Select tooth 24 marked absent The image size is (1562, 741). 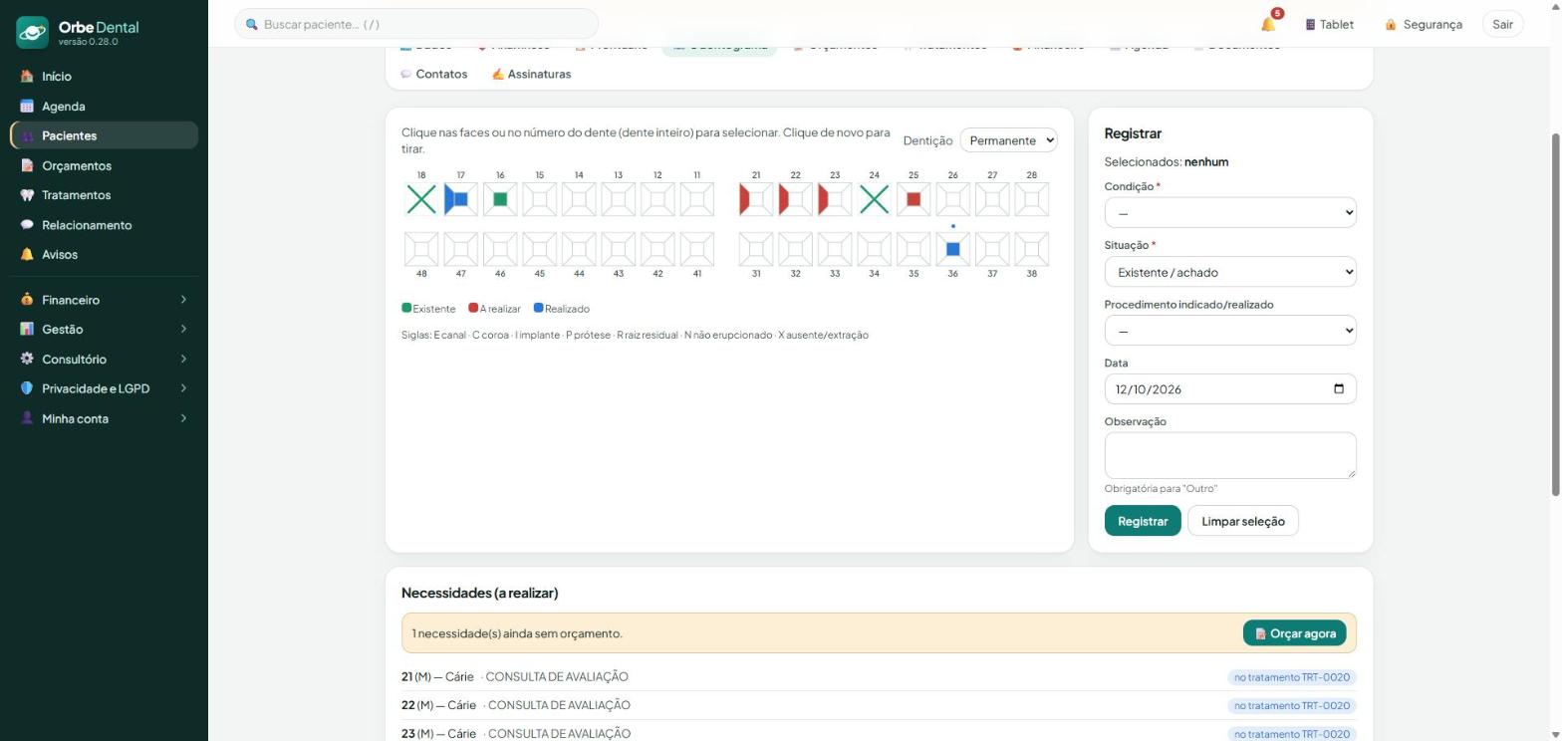(874, 199)
